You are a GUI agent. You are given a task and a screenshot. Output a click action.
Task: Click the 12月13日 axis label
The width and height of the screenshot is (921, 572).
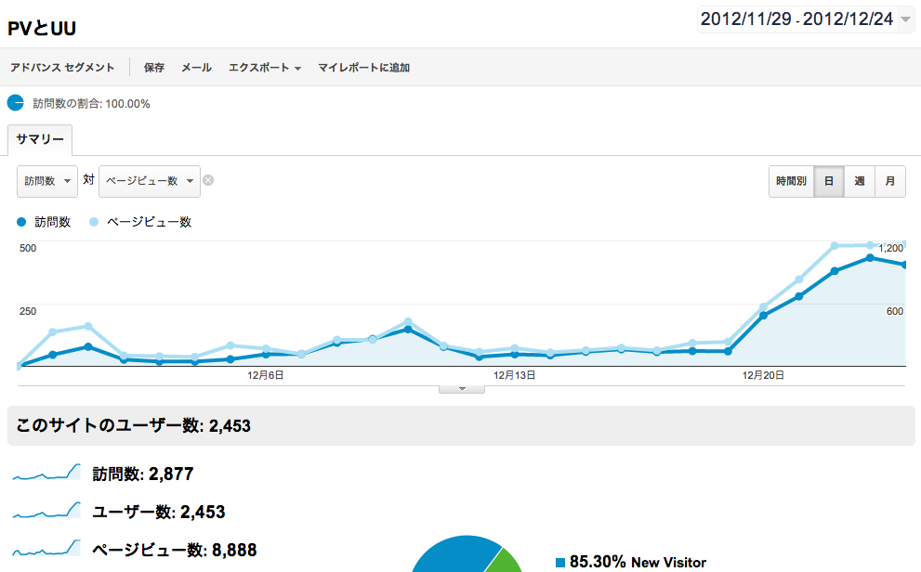click(515, 375)
